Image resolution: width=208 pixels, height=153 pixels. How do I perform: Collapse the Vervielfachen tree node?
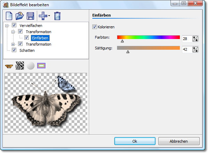[x=7, y=26]
